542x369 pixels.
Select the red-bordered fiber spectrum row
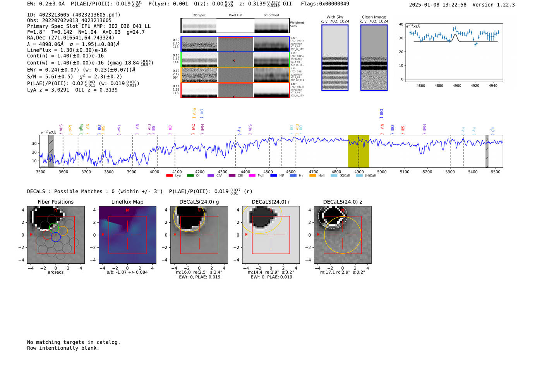(x=235, y=90)
